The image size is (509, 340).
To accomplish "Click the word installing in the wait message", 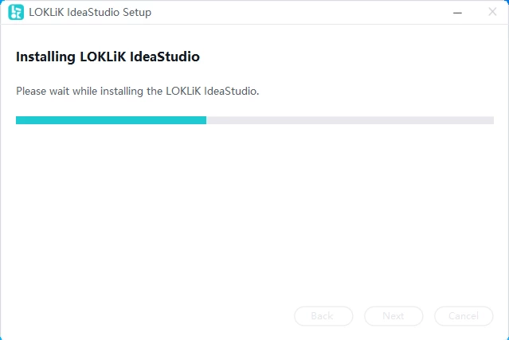I will (121, 92).
